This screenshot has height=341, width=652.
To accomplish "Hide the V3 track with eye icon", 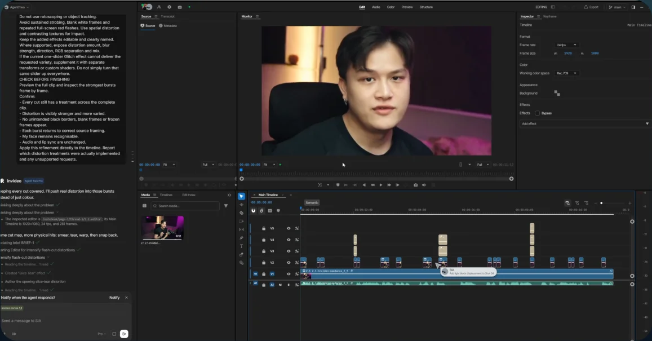I will [289, 251].
